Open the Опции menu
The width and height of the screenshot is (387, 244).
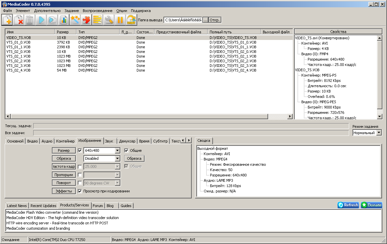(x=122, y=11)
